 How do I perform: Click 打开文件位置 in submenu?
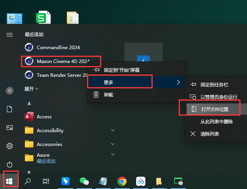[x=217, y=109]
